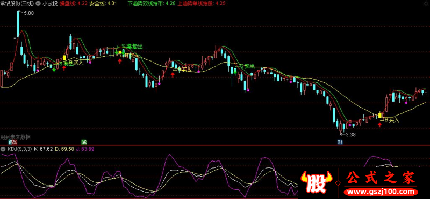
Task: Click the purple J: 63.69 value
Action: coord(85,149)
